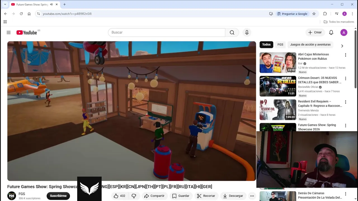Show more filter chips with the arrow

tap(342, 46)
